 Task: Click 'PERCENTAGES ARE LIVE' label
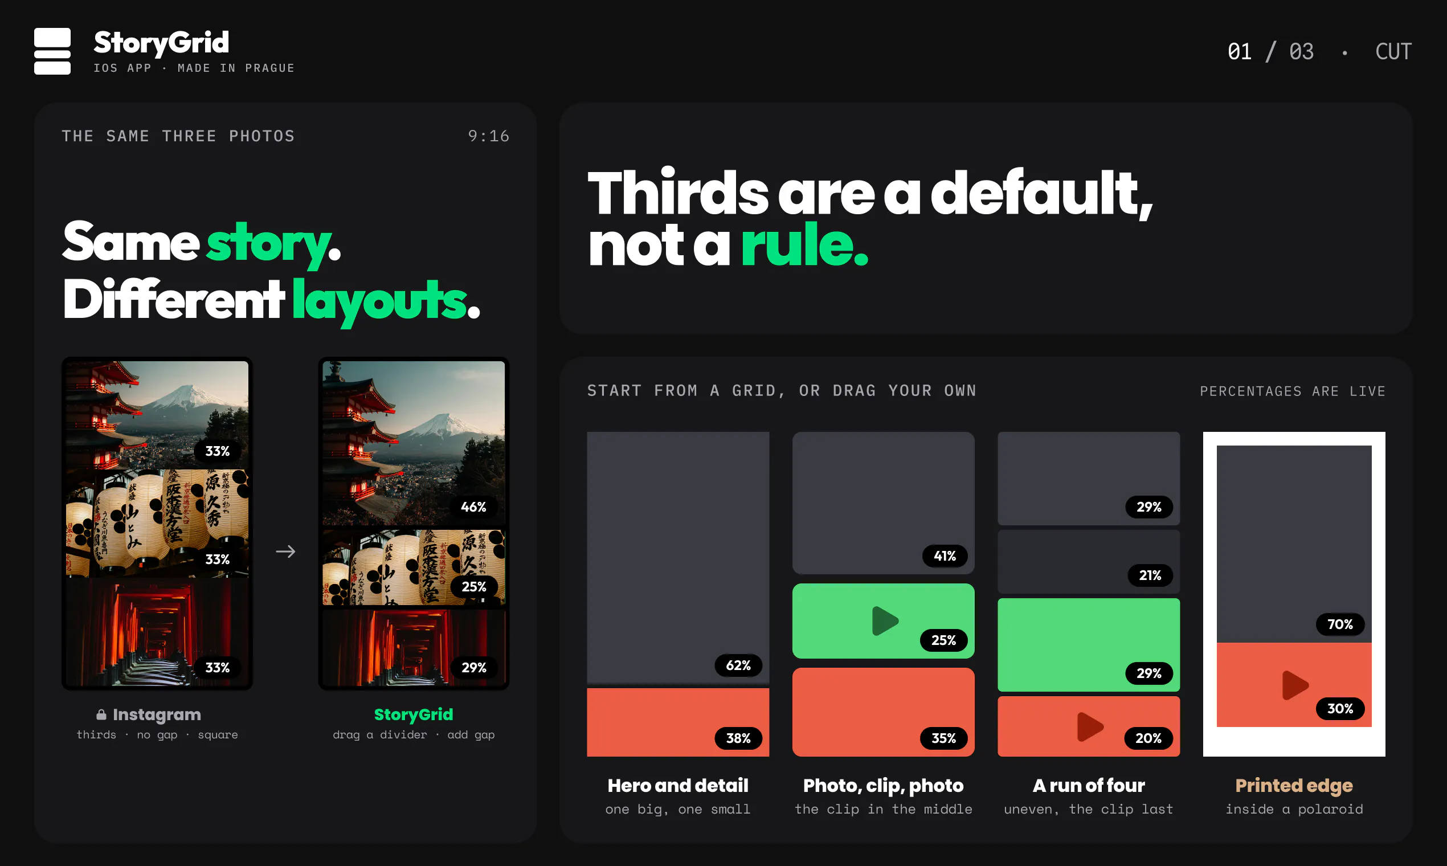click(x=1293, y=391)
